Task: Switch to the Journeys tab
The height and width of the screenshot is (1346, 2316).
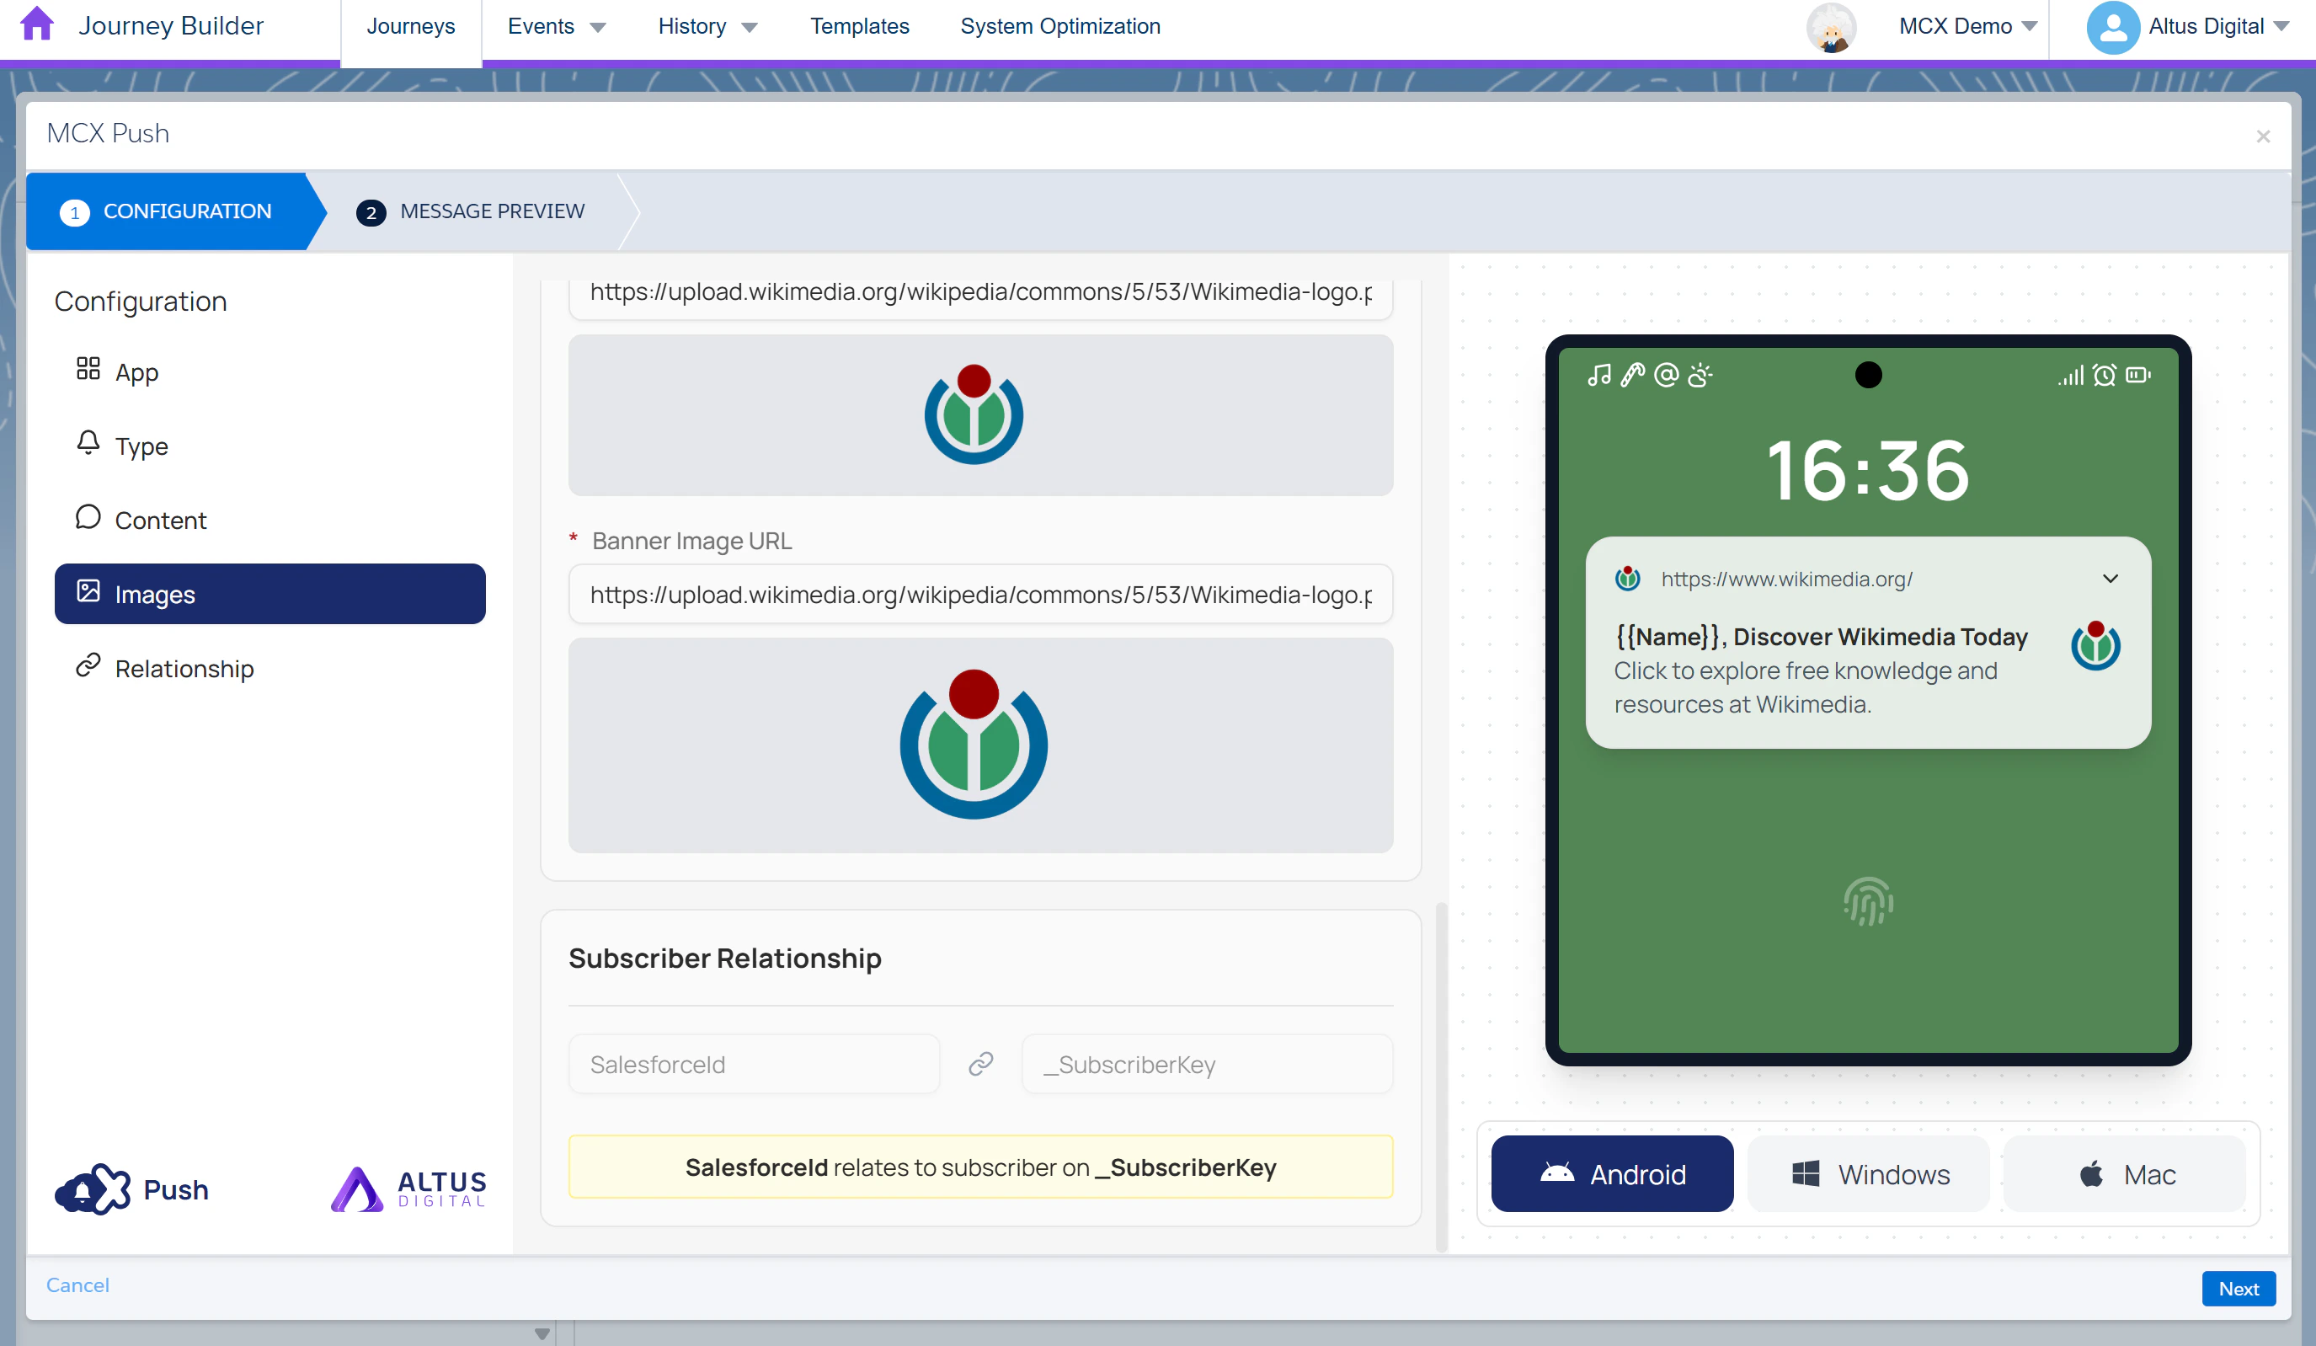Action: 411,27
